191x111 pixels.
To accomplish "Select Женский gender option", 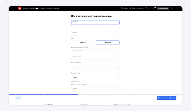I will pyautogui.click(x=108, y=42).
